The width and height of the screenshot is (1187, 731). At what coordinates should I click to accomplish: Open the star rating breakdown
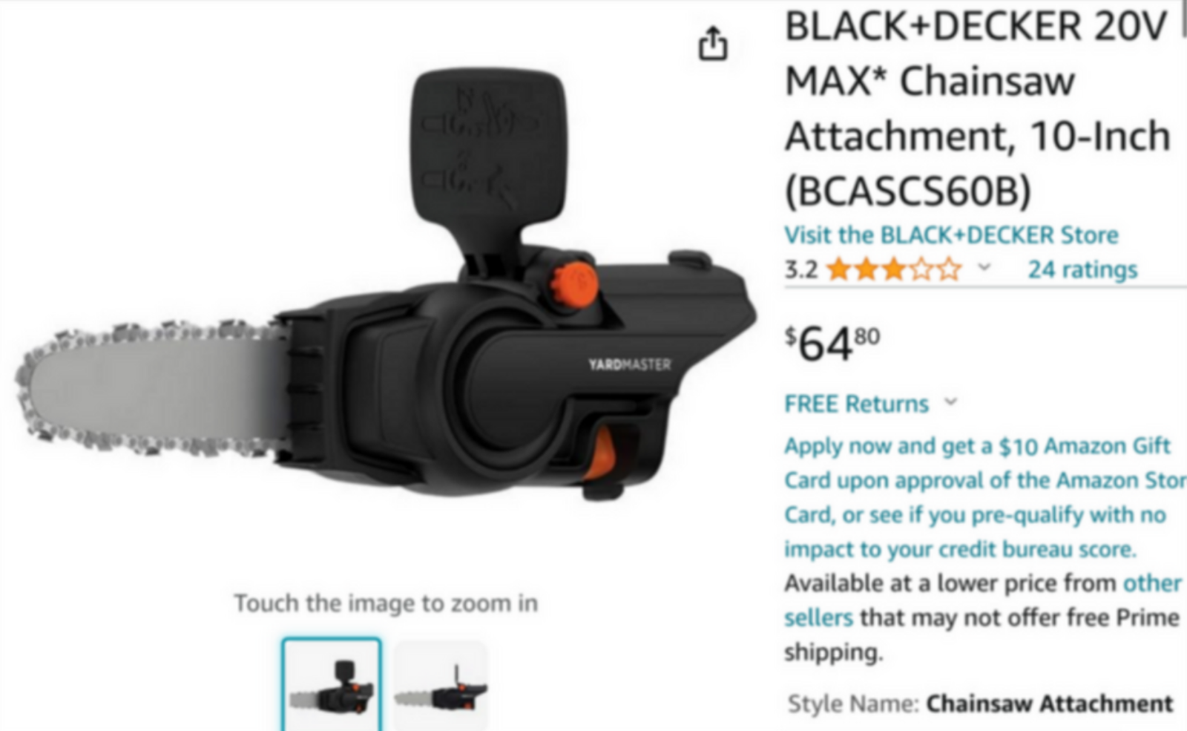(x=894, y=269)
